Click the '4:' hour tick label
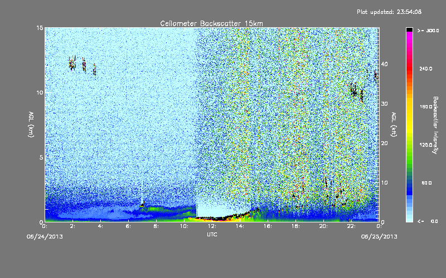Screen dimensions: 446x278 tap(101, 226)
